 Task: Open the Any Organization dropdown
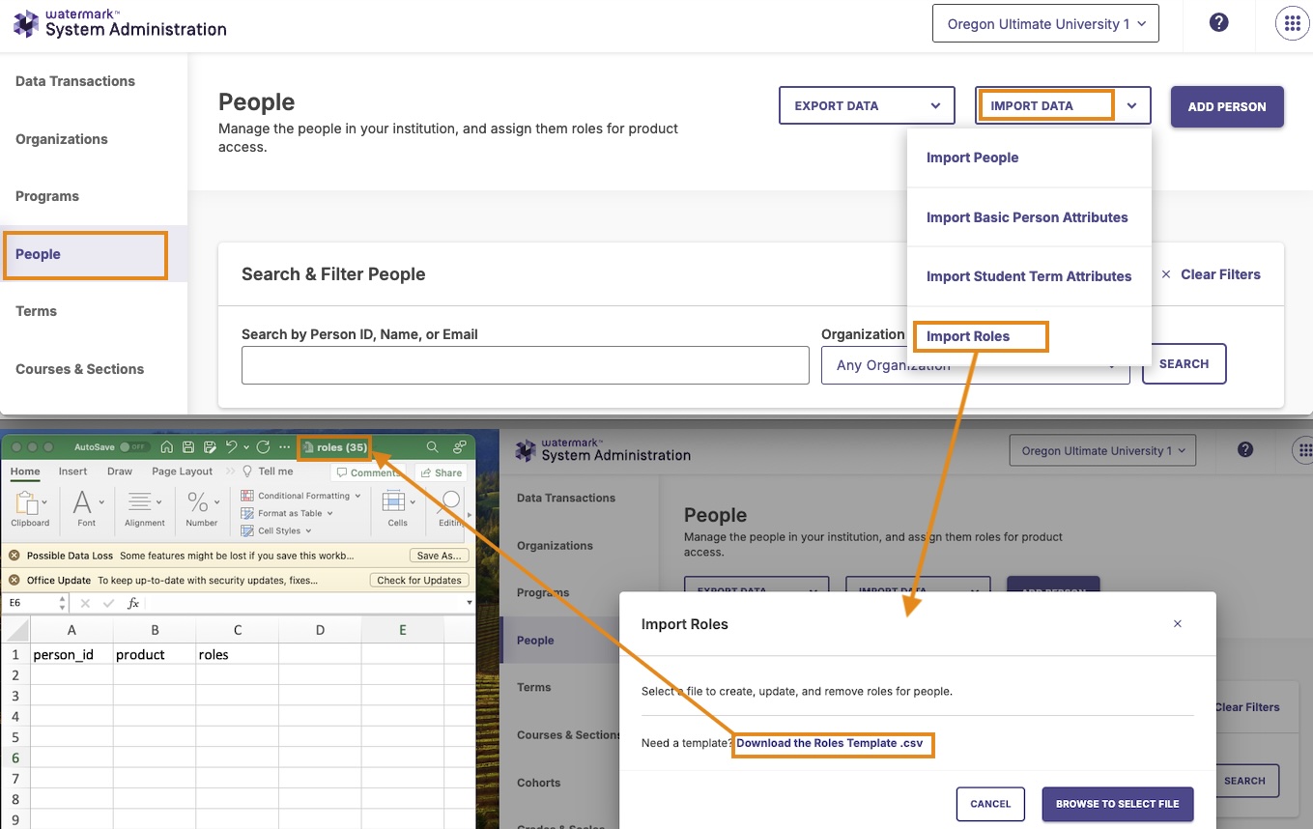[x=975, y=365]
